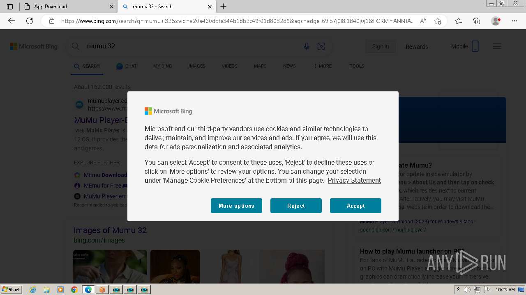Open Edge Settings and more menu
The height and width of the screenshot is (295, 526).
point(514,21)
